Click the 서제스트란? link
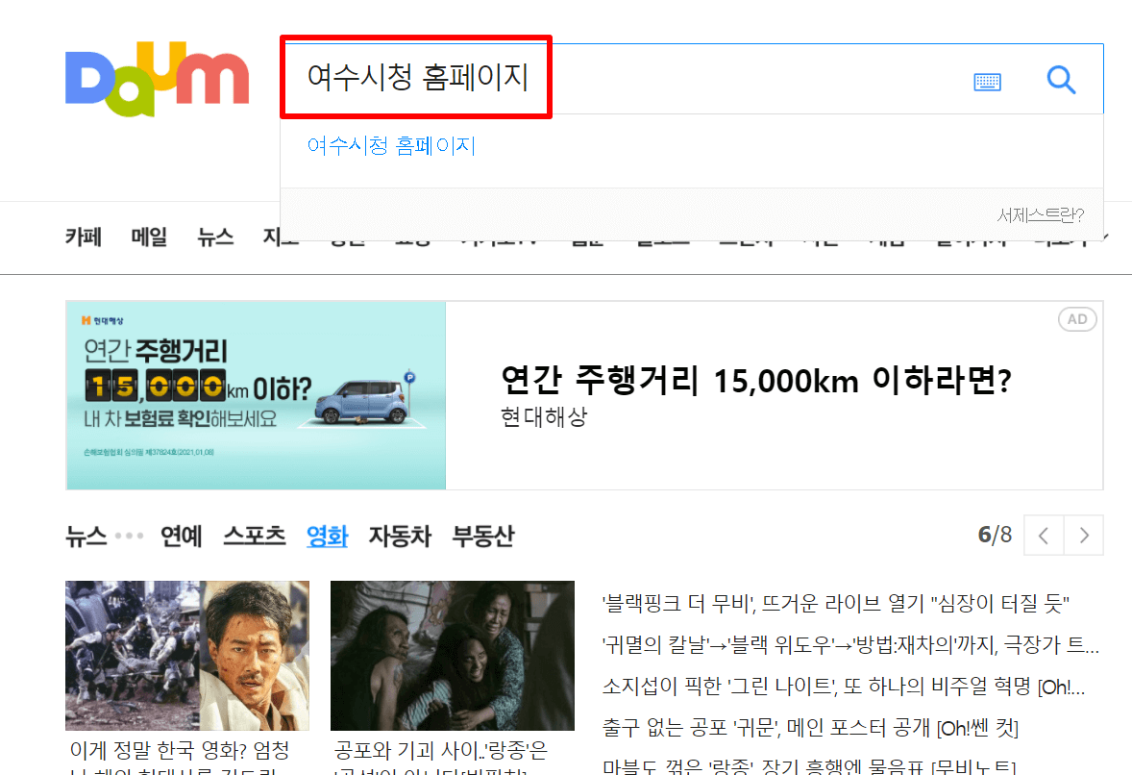Screen dimensions: 1132x775 tap(1041, 214)
